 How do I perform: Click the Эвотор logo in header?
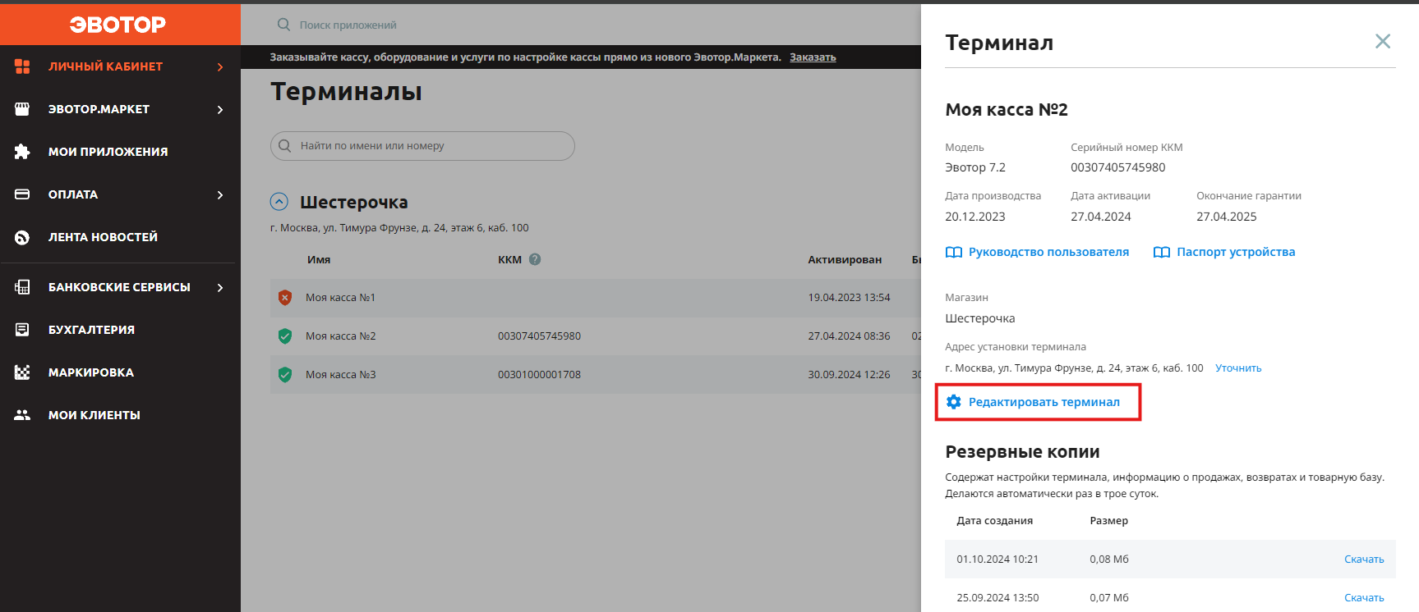point(117,25)
